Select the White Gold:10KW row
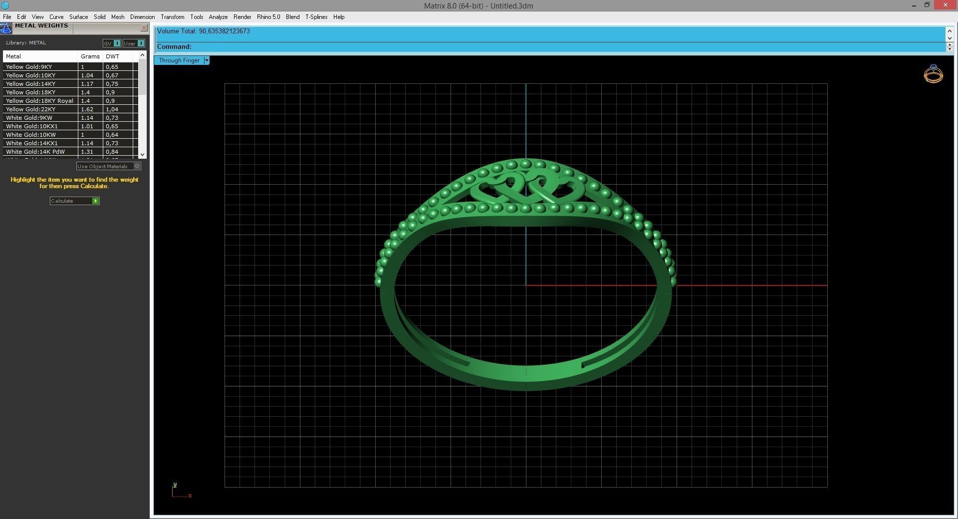 coord(70,135)
